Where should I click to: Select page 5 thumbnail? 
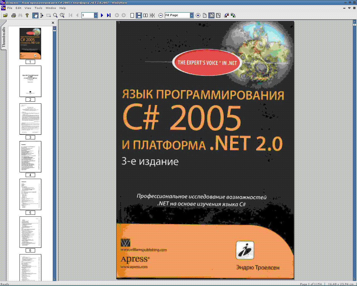(x=30, y=194)
